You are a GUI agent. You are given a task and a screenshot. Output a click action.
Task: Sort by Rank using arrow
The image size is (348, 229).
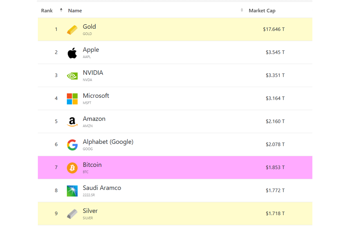pos(61,10)
